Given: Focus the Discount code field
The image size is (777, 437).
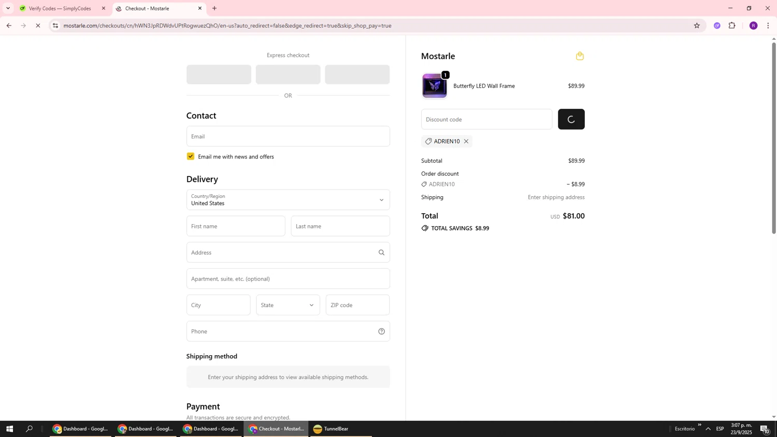Looking at the screenshot, I should pos(486,119).
